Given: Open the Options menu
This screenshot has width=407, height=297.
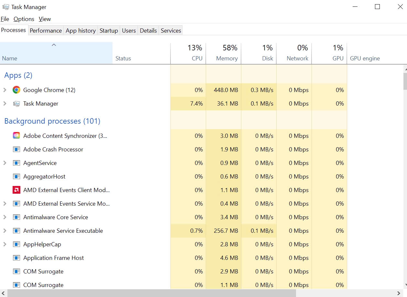Looking at the screenshot, I should tap(24, 19).
